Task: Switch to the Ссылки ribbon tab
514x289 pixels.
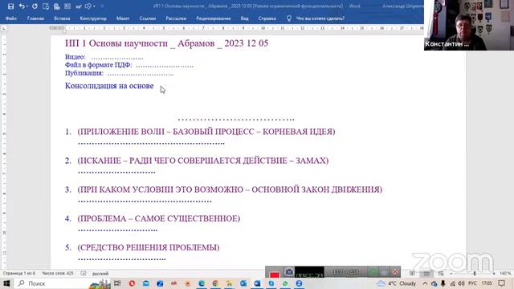Action: click(148, 18)
